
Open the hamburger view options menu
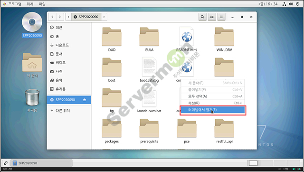pyautogui.click(x=221, y=17)
